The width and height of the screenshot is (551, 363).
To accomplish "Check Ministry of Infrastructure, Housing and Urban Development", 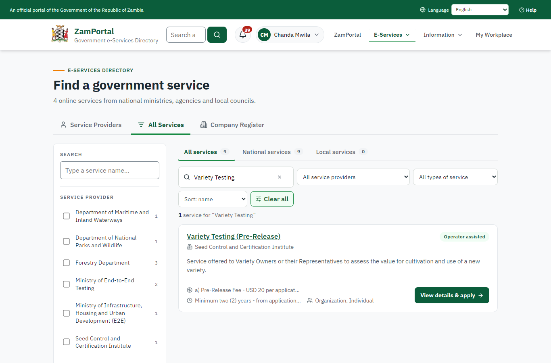I will click(x=67, y=313).
